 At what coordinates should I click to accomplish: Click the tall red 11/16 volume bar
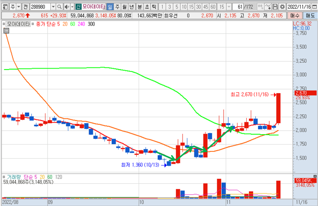click(278, 190)
